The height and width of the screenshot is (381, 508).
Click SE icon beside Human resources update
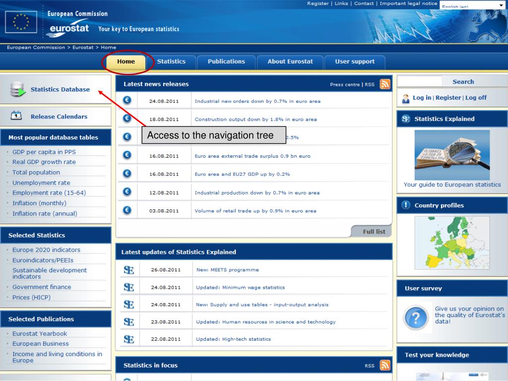128,321
